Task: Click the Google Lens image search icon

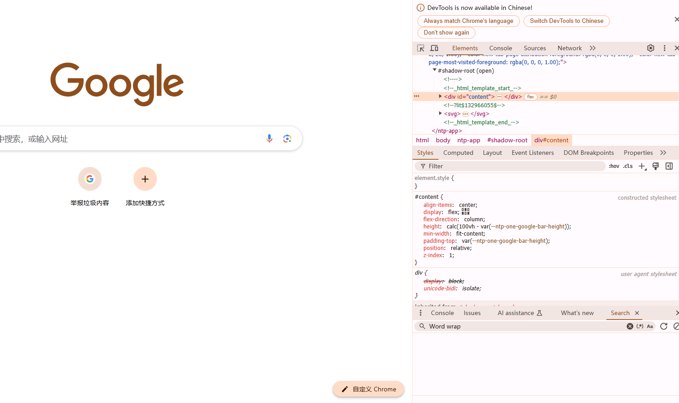Action: tap(288, 139)
